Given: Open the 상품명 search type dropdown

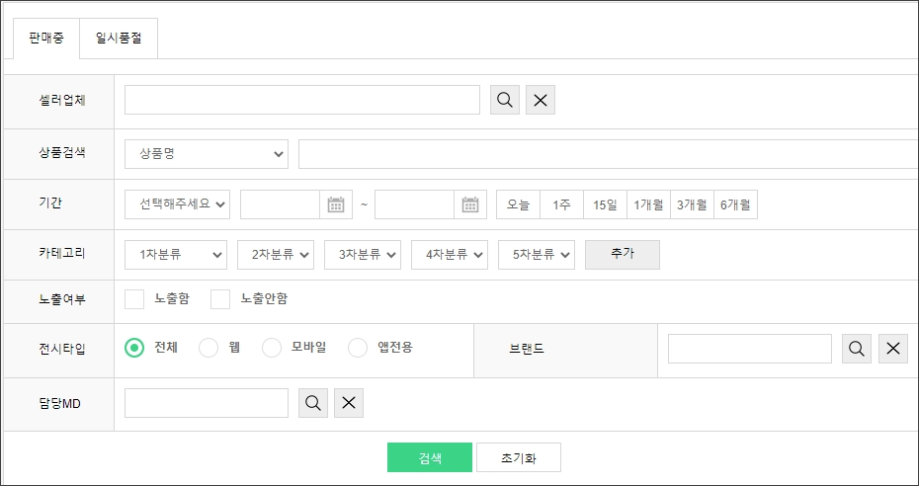Looking at the screenshot, I should point(207,154).
